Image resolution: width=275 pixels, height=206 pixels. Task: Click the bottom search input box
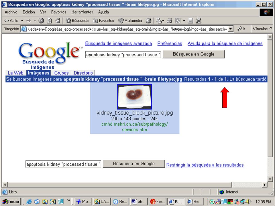click(63, 164)
